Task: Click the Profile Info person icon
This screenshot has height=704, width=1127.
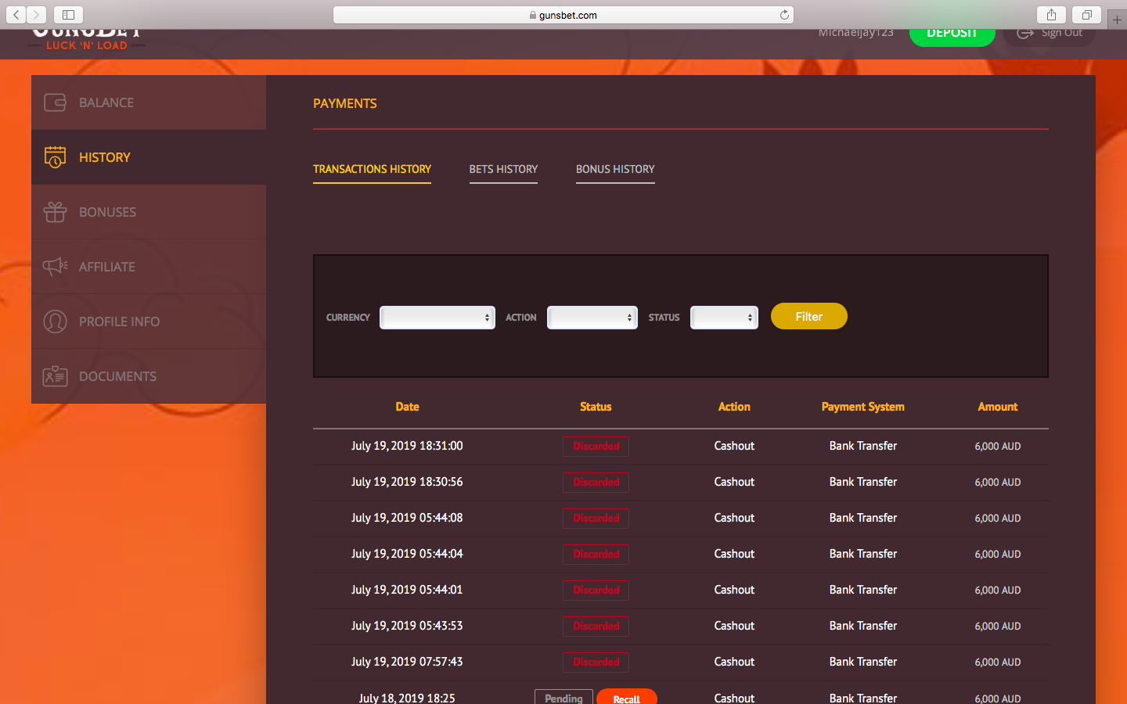Action: [55, 321]
